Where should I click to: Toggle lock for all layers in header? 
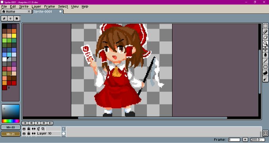[x=29, y=129]
